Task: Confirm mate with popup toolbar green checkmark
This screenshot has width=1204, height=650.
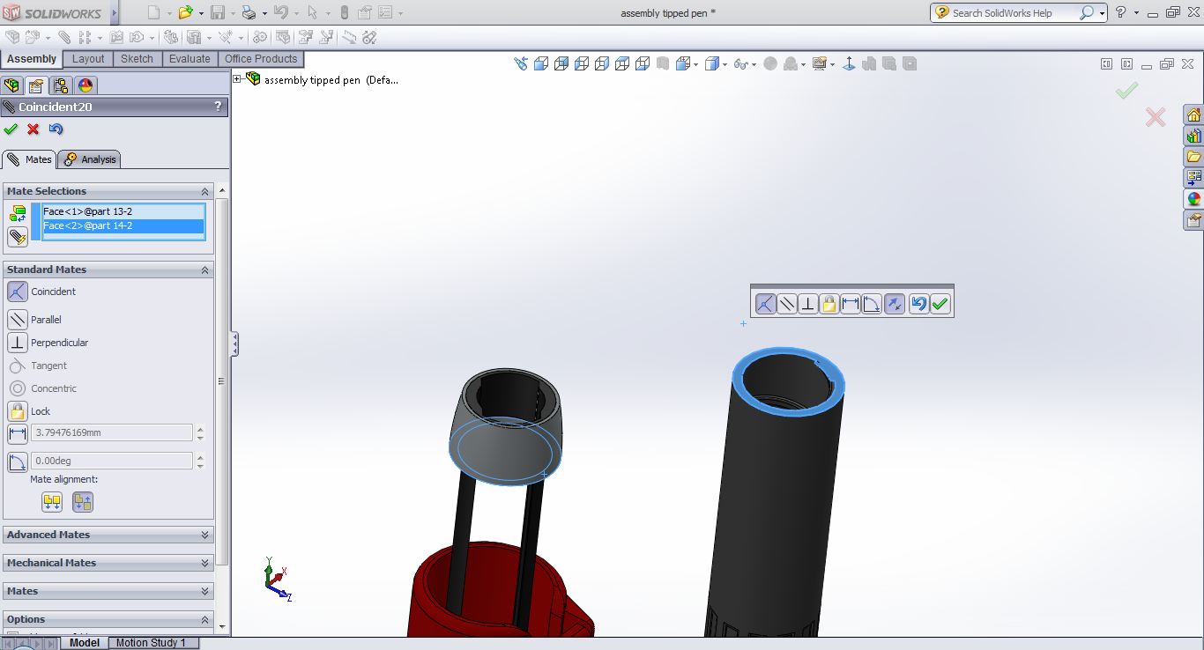Action: click(940, 304)
